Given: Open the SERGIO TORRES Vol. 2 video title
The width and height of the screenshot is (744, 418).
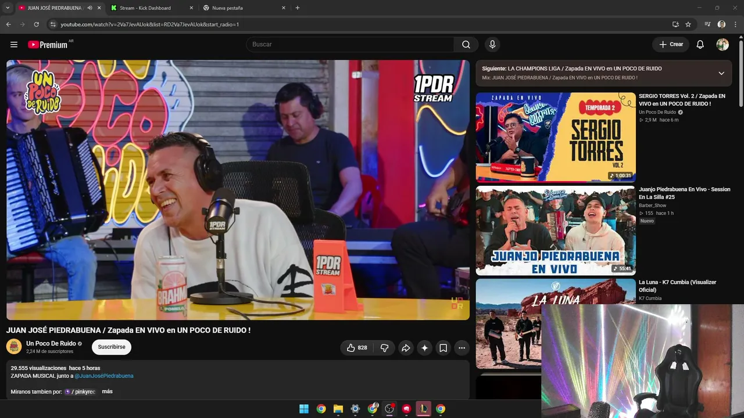Looking at the screenshot, I should coord(682,100).
